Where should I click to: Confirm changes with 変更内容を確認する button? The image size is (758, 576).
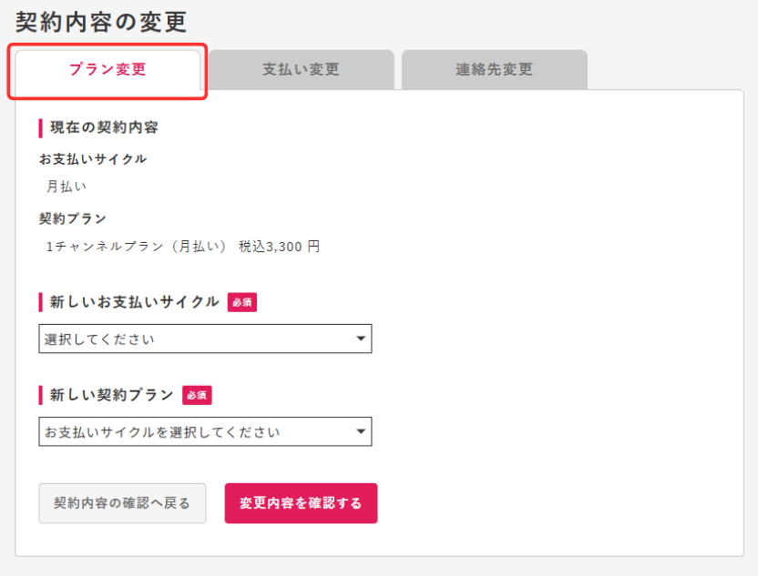click(x=301, y=503)
